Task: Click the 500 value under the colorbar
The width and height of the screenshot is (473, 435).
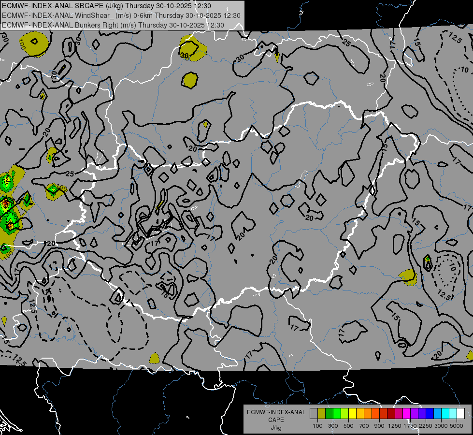Action: 348,426
